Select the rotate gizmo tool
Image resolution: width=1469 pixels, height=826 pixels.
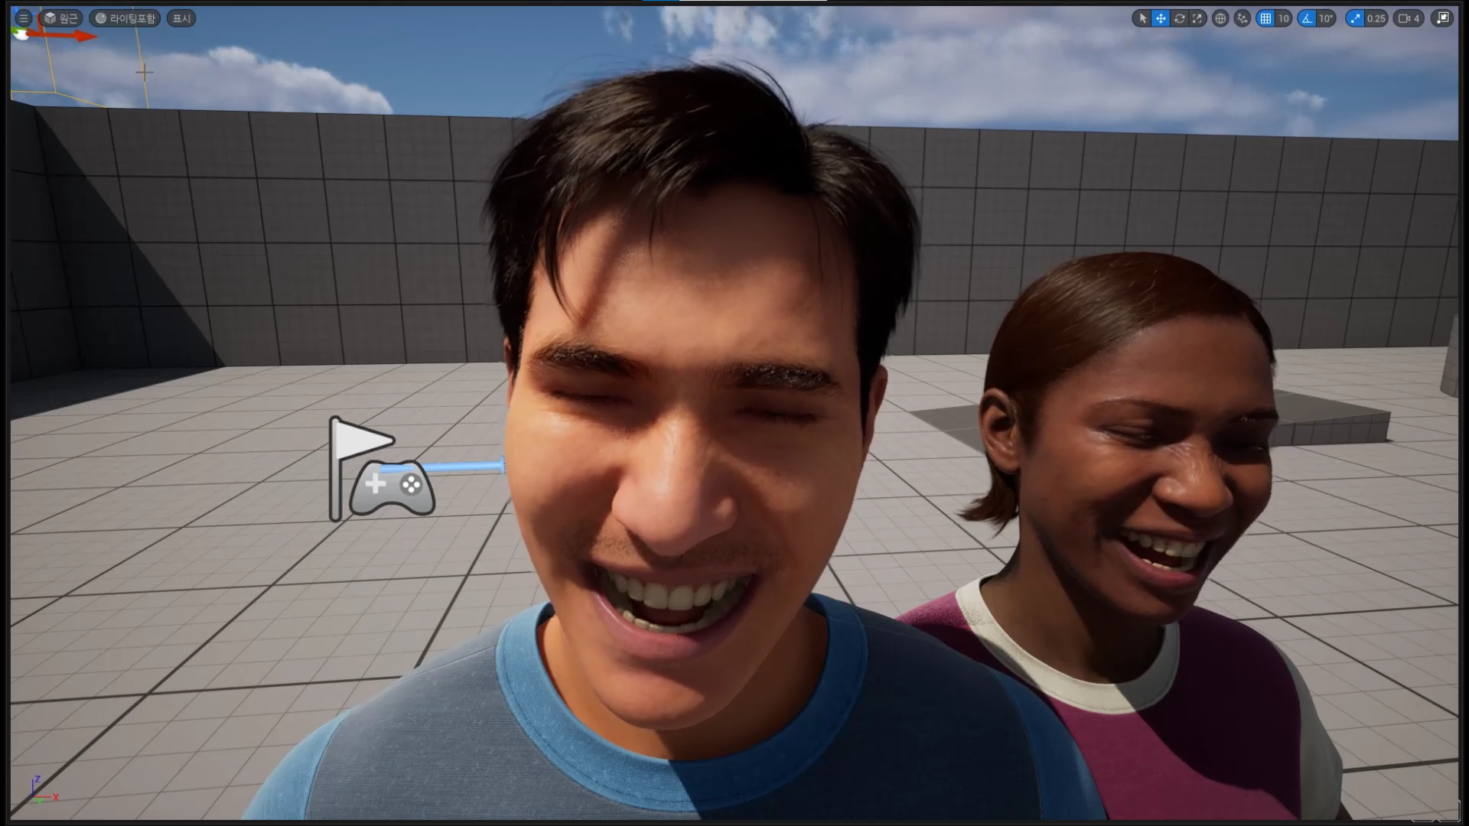pyautogui.click(x=1179, y=18)
